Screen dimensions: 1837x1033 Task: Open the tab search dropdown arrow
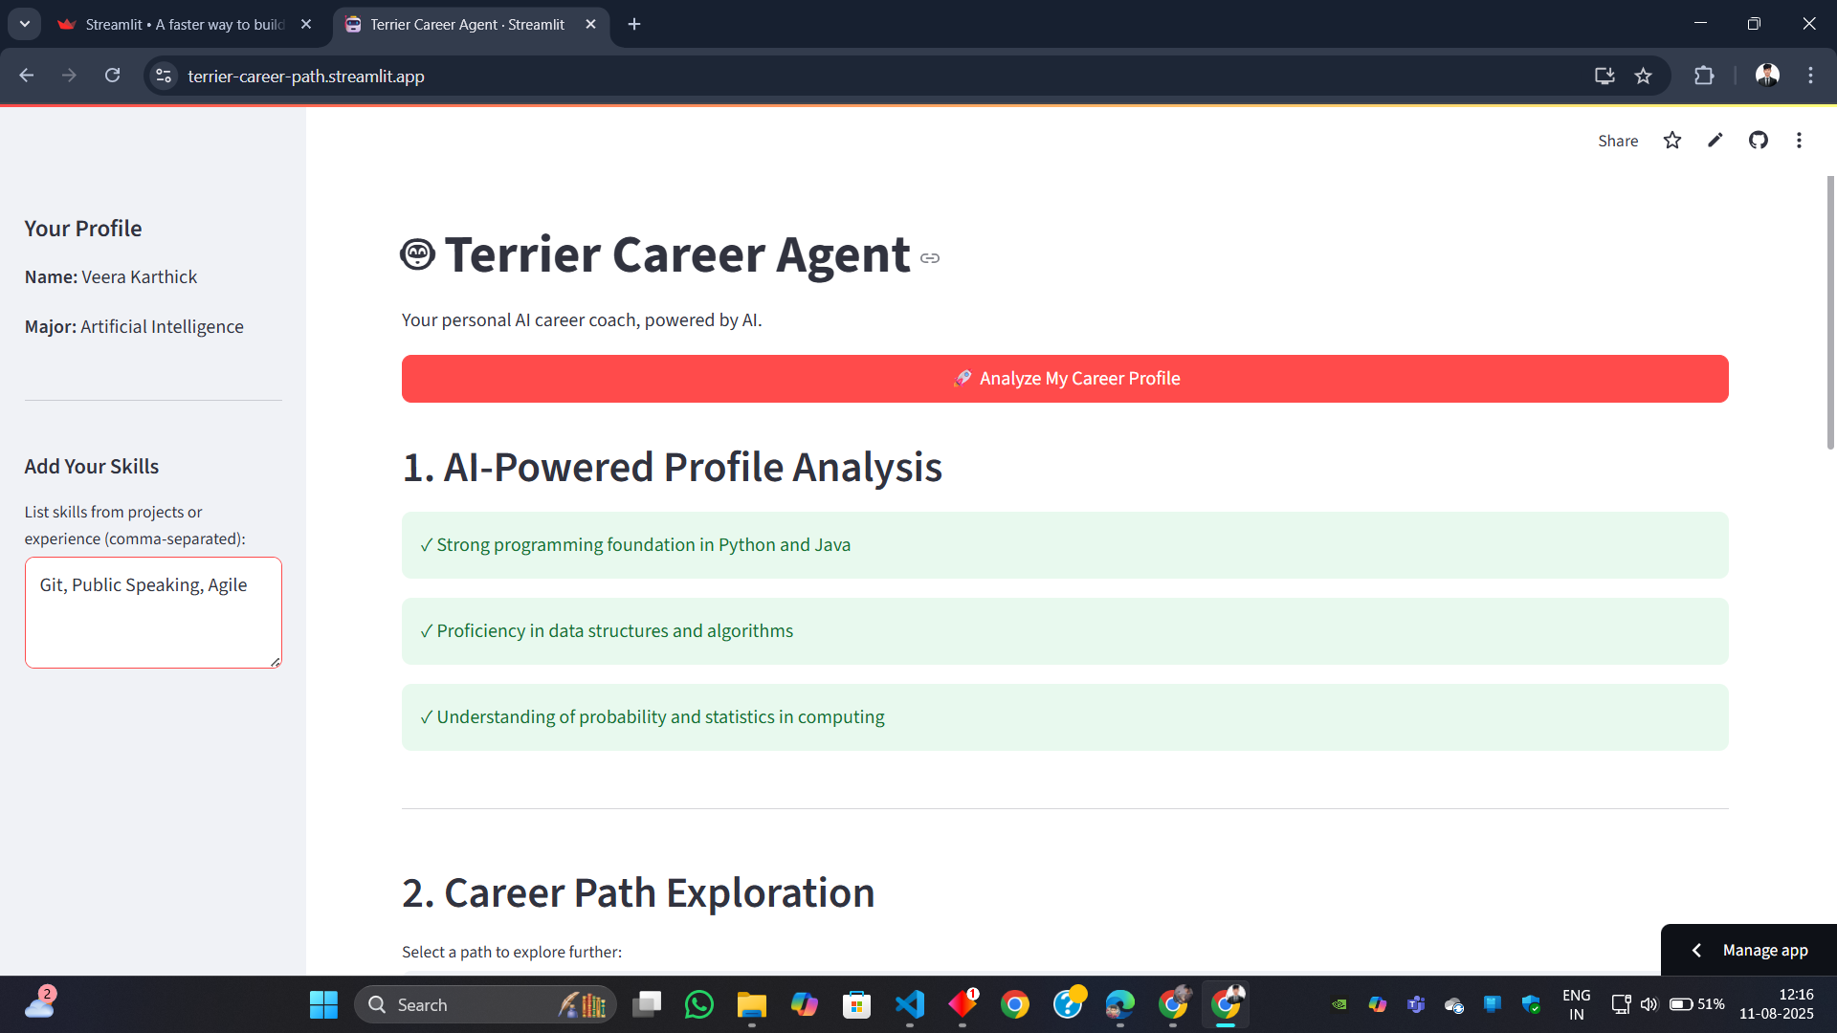point(25,24)
